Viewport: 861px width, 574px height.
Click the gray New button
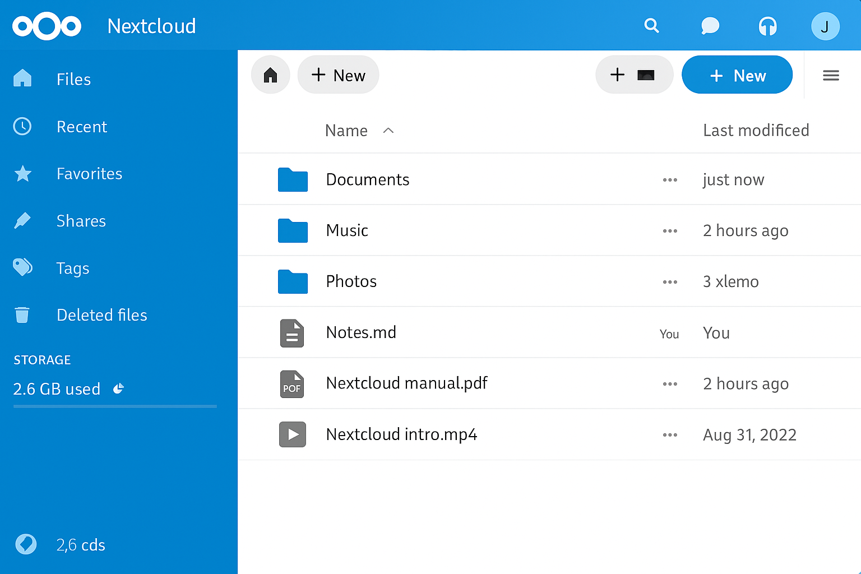[x=338, y=75]
